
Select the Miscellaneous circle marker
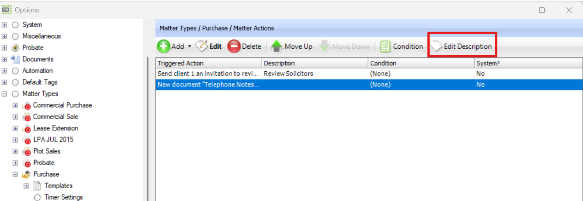click(x=15, y=36)
